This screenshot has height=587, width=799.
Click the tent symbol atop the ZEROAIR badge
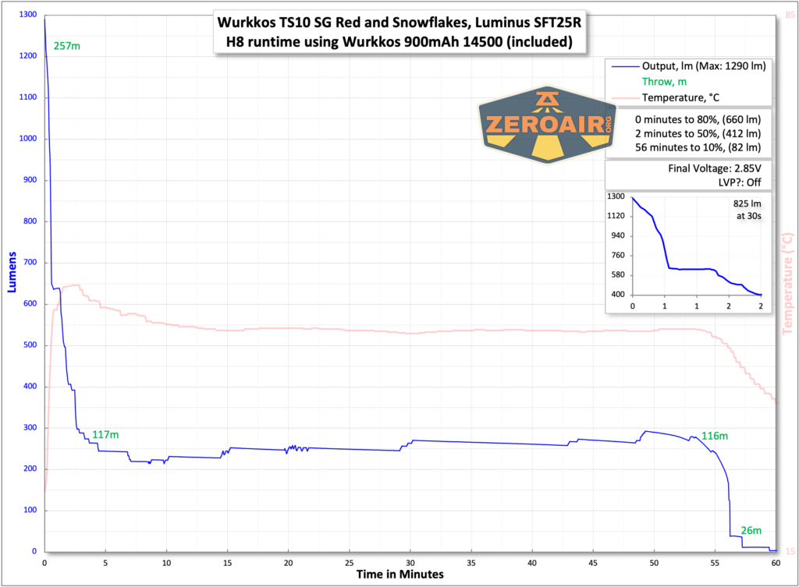[x=546, y=97]
